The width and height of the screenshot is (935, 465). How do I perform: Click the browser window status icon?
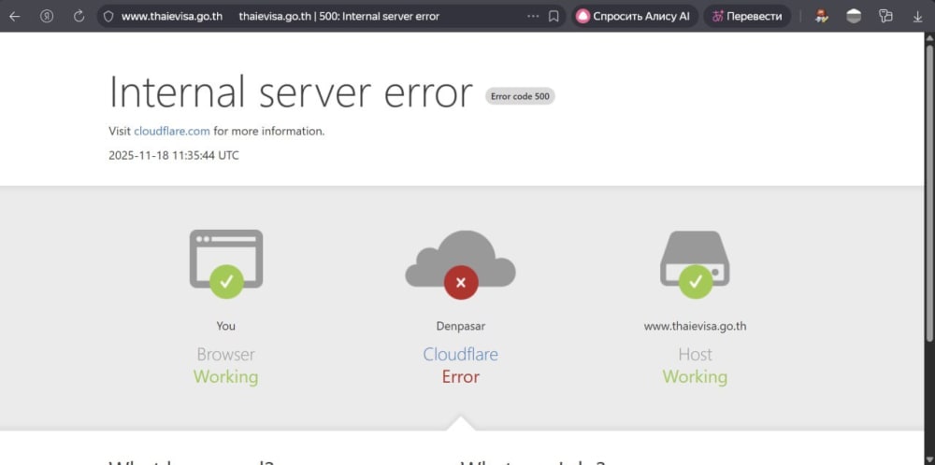226,263
